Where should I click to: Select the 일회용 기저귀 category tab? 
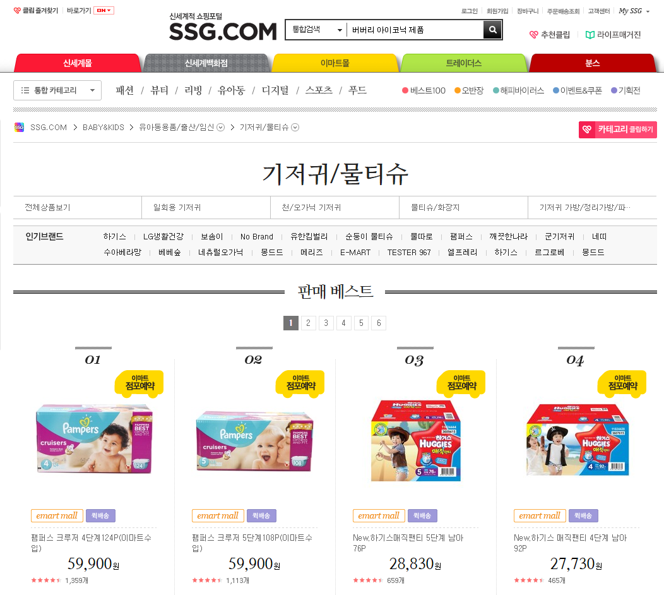pyautogui.click(x=206, y=208)
